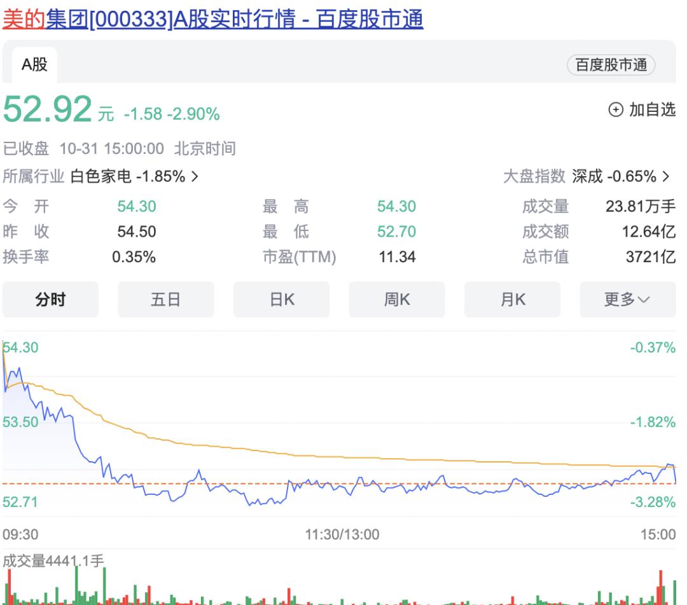Screen dimensions: 687x605
Task: Click the 09:30 time axis label
Action: 20,534
